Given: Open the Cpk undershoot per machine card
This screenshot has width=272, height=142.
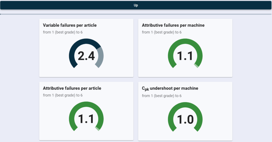Looking at the screenshot, I should click(185, 111).
